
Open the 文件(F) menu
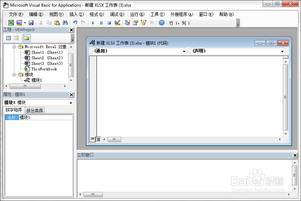tap(16, 14)
